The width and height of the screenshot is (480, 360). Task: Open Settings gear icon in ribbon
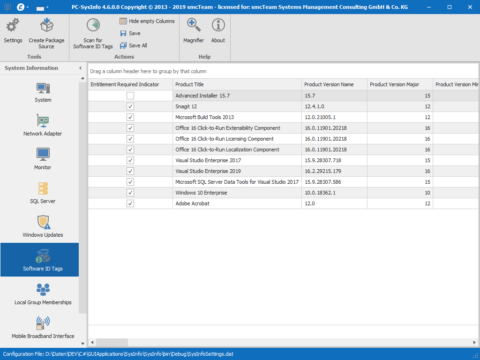[13, 25]
